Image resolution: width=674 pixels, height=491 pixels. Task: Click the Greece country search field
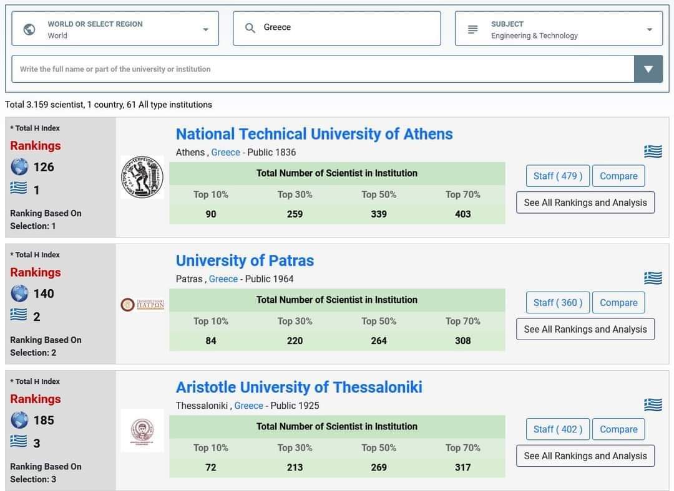tap(337, 29)
